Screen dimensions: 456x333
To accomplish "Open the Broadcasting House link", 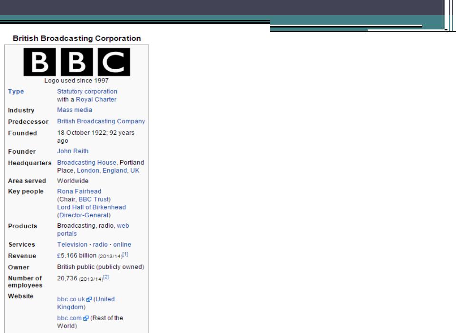I will (86, 163).
